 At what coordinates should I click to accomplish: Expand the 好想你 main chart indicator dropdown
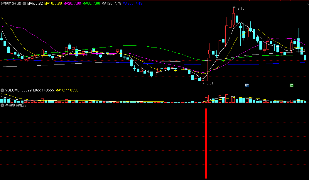pyautogui.click(x=24, y=4)
